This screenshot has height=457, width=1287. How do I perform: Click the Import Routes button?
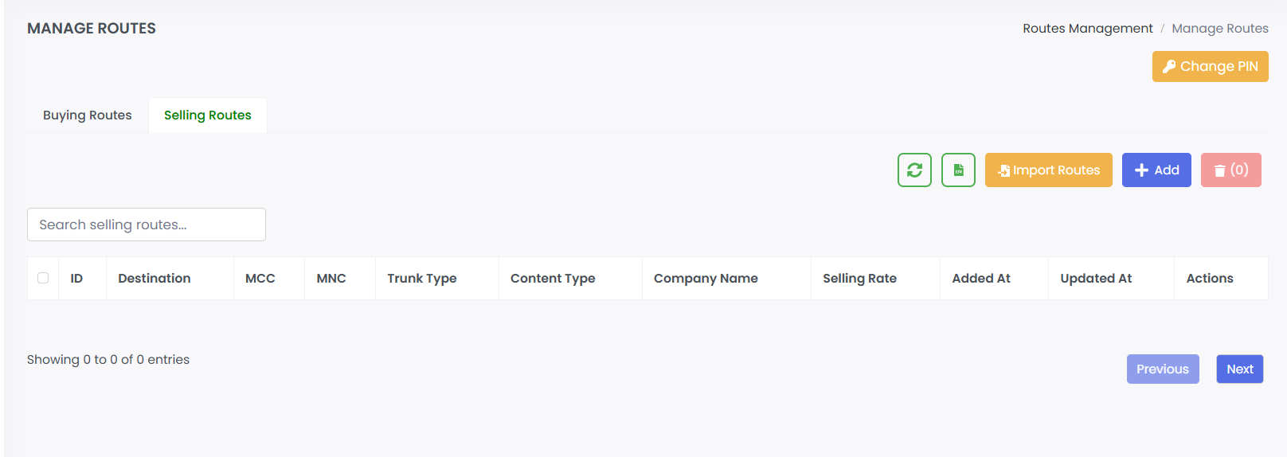[1048, 170]
